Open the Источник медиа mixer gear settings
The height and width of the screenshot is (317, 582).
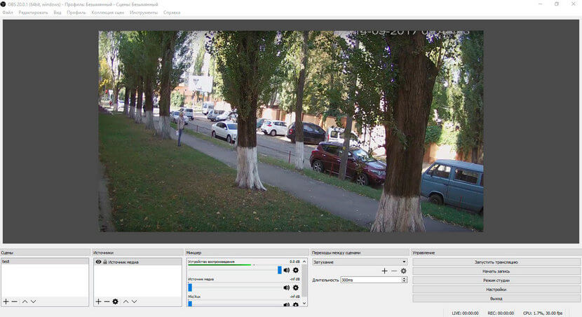(296, 288)
